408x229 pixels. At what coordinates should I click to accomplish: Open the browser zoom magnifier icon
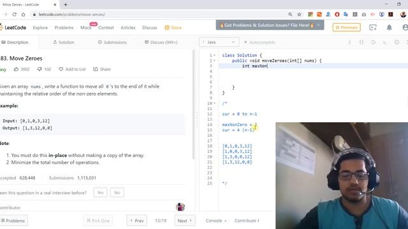click(290, 14)
